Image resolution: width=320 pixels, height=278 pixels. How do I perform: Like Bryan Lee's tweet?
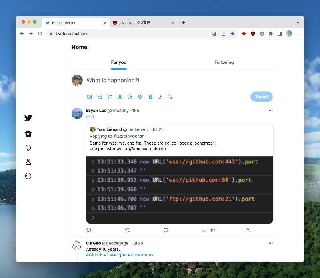pyautogui.click(x=166, y=230)
